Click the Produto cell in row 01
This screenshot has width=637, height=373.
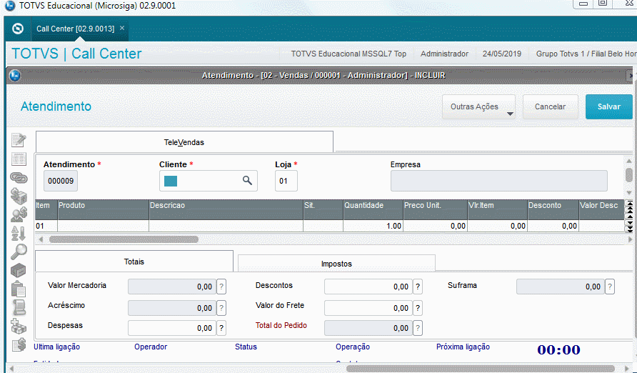pos(103,226)
